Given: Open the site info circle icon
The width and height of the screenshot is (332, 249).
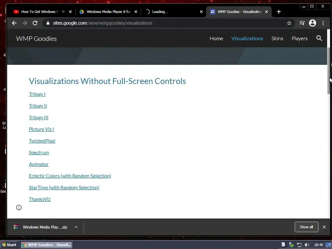Looking at the screenshot, I should pyautogui.click(x=19, y=207).
